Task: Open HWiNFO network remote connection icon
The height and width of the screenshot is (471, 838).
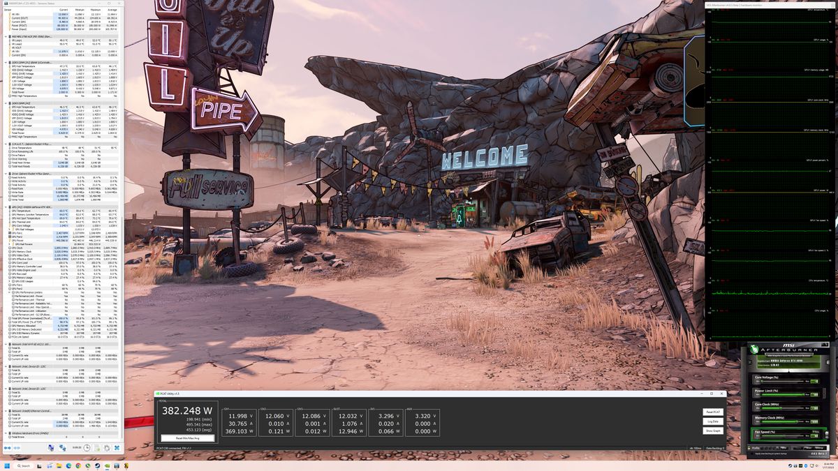Action: click(62, 447)
